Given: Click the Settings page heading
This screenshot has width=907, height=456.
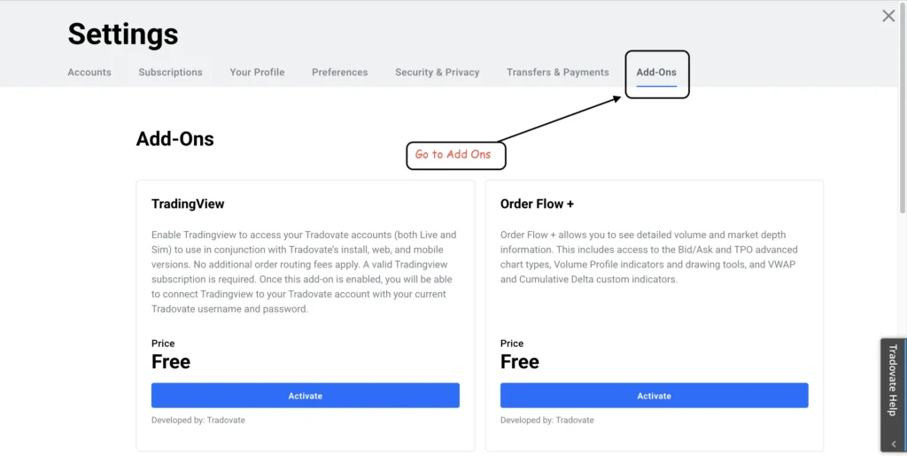Looking at the screenshot, I should point(123,35).
